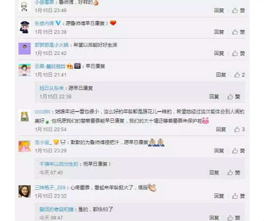Image resolution: width=264 pixels, height=221 pixels.
Task: Reply to cccctiki's comment
Action: (x=221, y=130)
